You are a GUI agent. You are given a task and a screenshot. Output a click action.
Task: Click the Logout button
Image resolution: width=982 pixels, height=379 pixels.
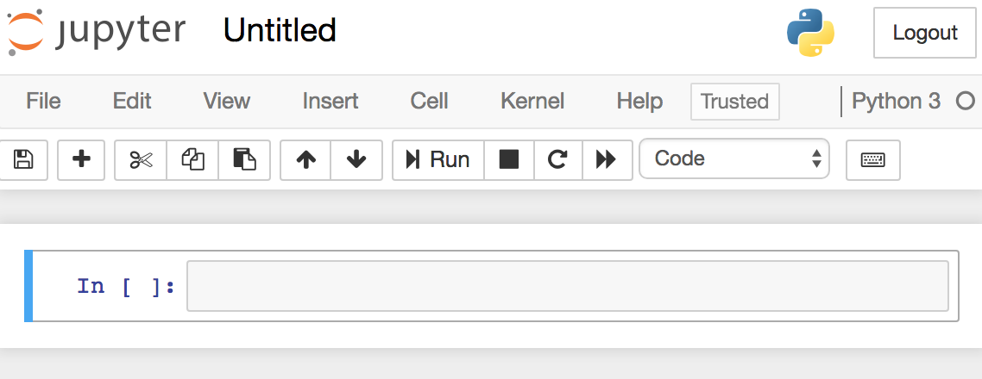click(x=925, y=33)
